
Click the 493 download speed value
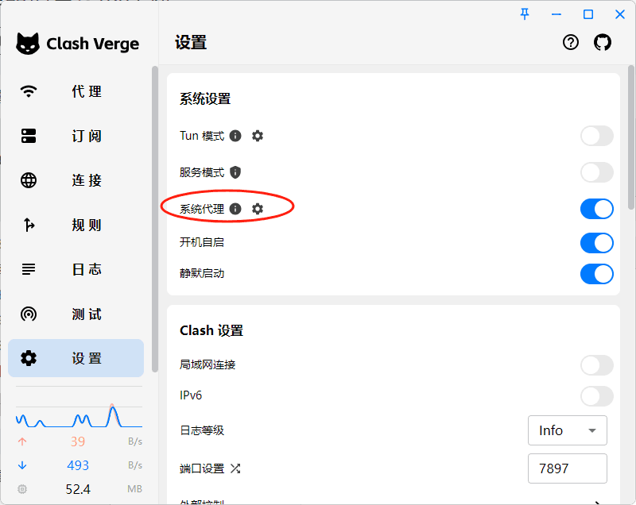(x=78, y=465)
